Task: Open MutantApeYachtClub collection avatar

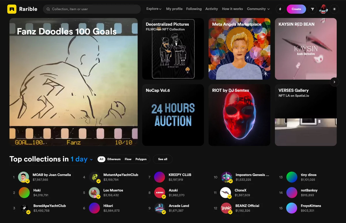Action: coord(95,177)
